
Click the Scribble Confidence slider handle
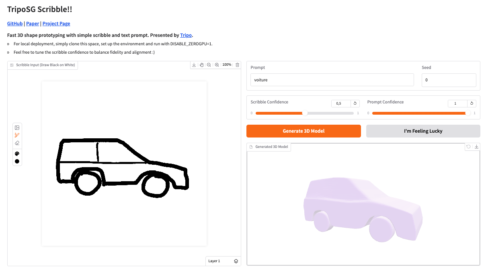305,113
